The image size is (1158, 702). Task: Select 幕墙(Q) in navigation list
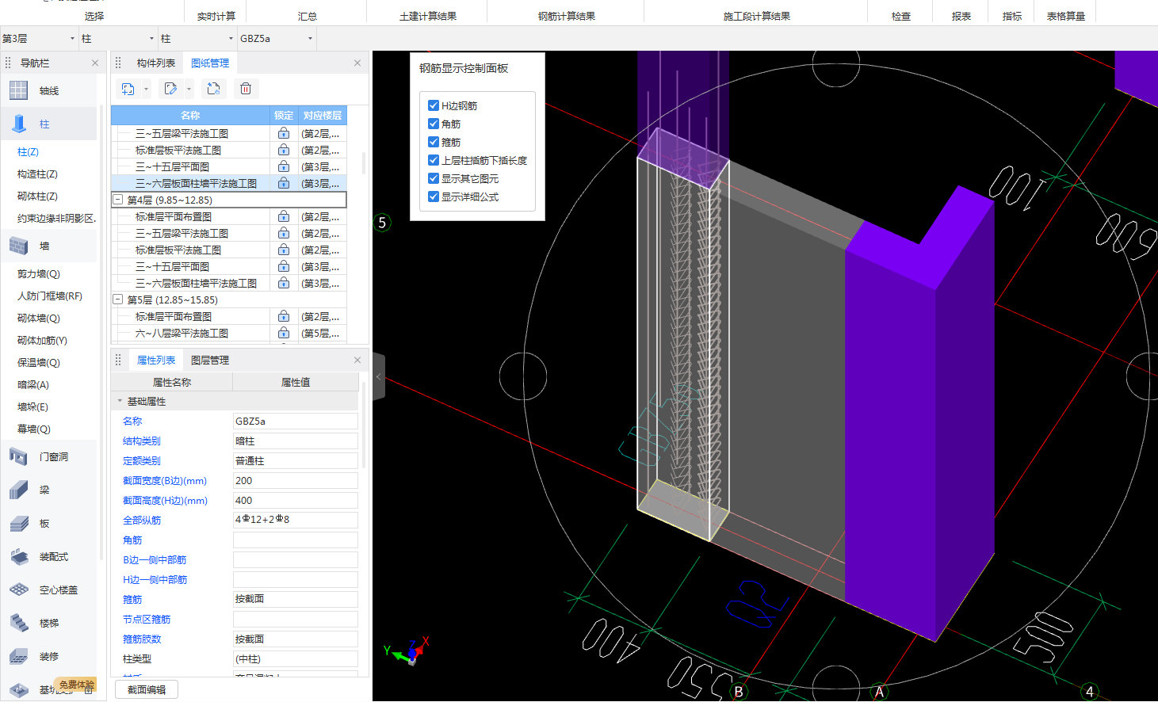click(x=33, y=429)
